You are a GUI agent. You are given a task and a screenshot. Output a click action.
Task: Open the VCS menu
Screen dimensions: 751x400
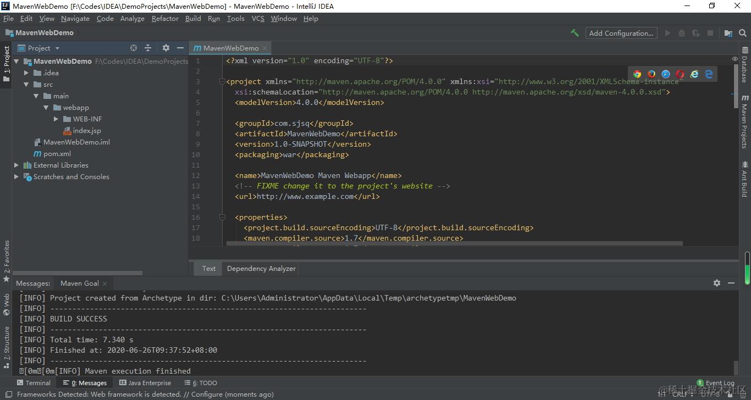point(258,18)
